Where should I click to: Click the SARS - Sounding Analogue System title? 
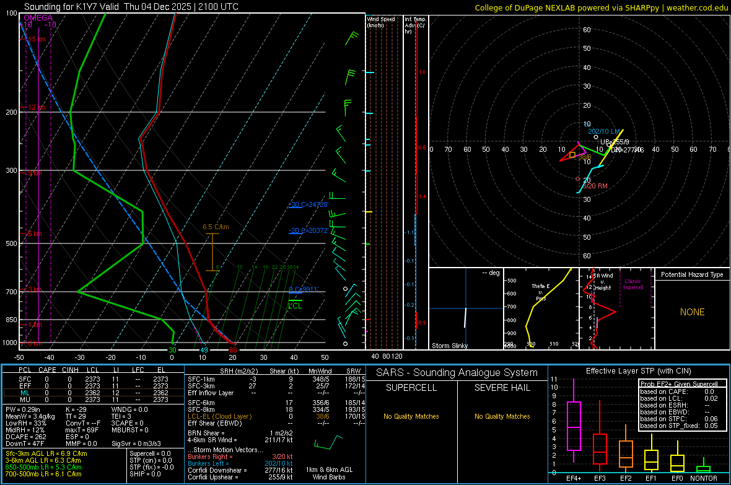pos(457,373)
